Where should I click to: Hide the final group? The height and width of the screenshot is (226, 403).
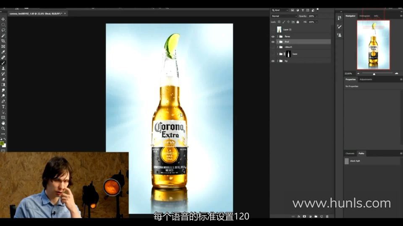point(273,42)
